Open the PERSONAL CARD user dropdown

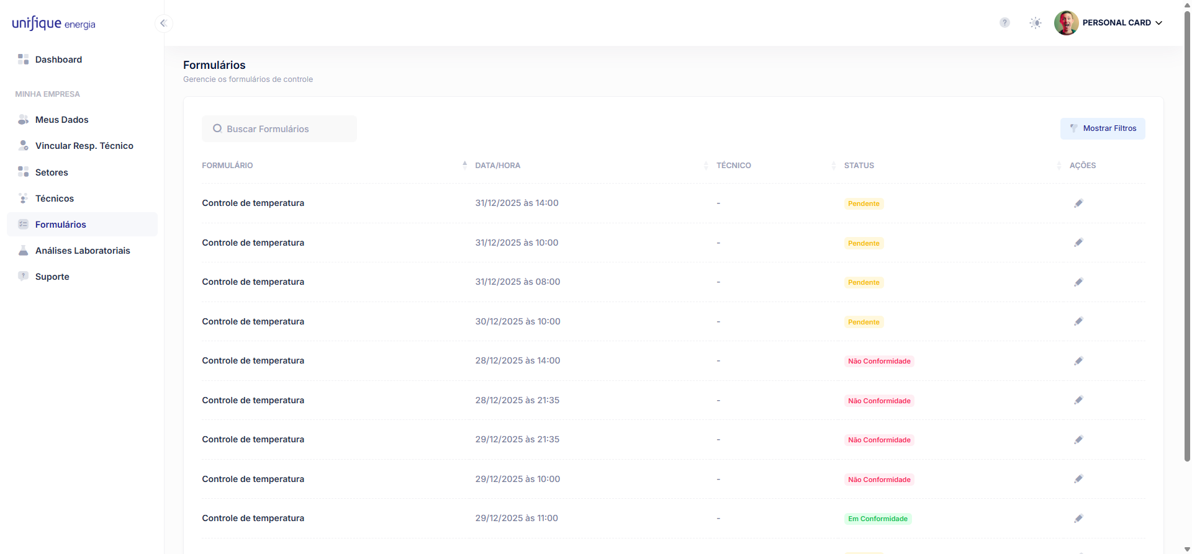1122,23
